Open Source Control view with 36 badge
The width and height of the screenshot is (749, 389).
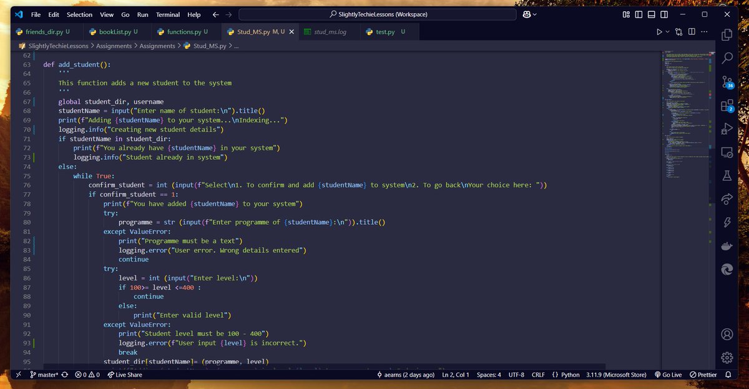click(x=727, y=82)
